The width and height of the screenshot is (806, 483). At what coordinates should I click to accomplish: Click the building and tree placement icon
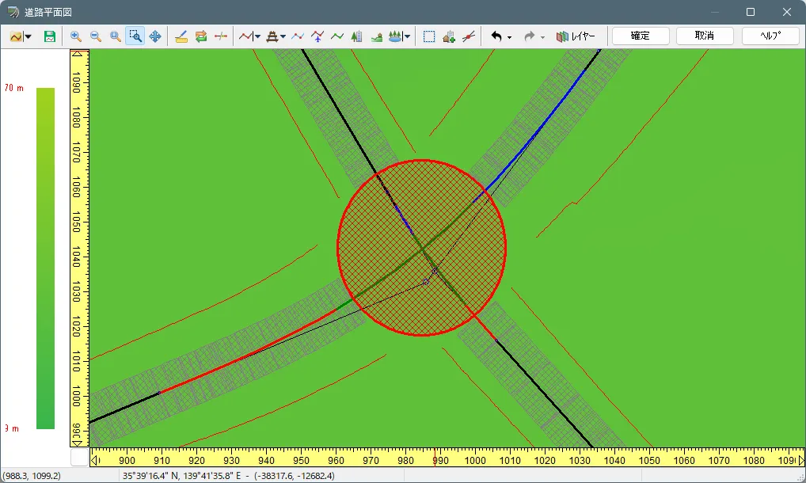tap(357, 36)
